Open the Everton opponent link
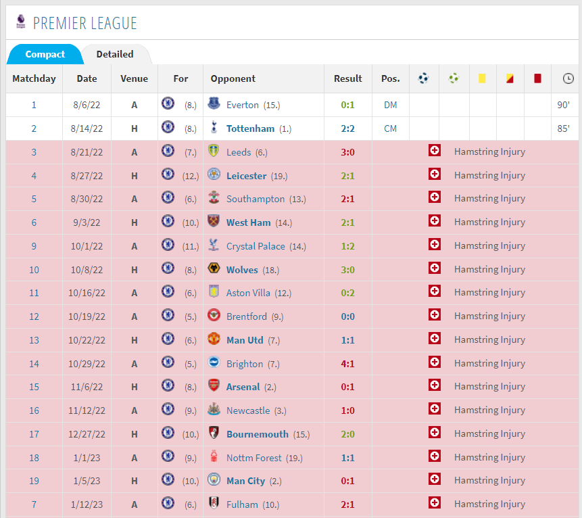The width and height of the screenshot is (582, 518). point(243,105)
